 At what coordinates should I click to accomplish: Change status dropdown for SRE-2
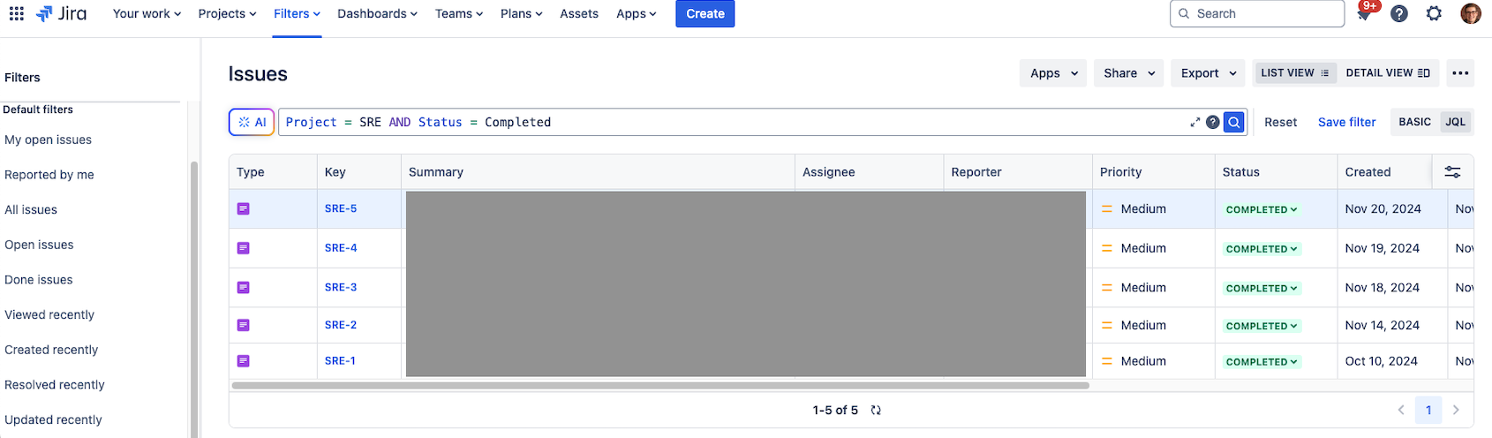[x=1262, y=326]
